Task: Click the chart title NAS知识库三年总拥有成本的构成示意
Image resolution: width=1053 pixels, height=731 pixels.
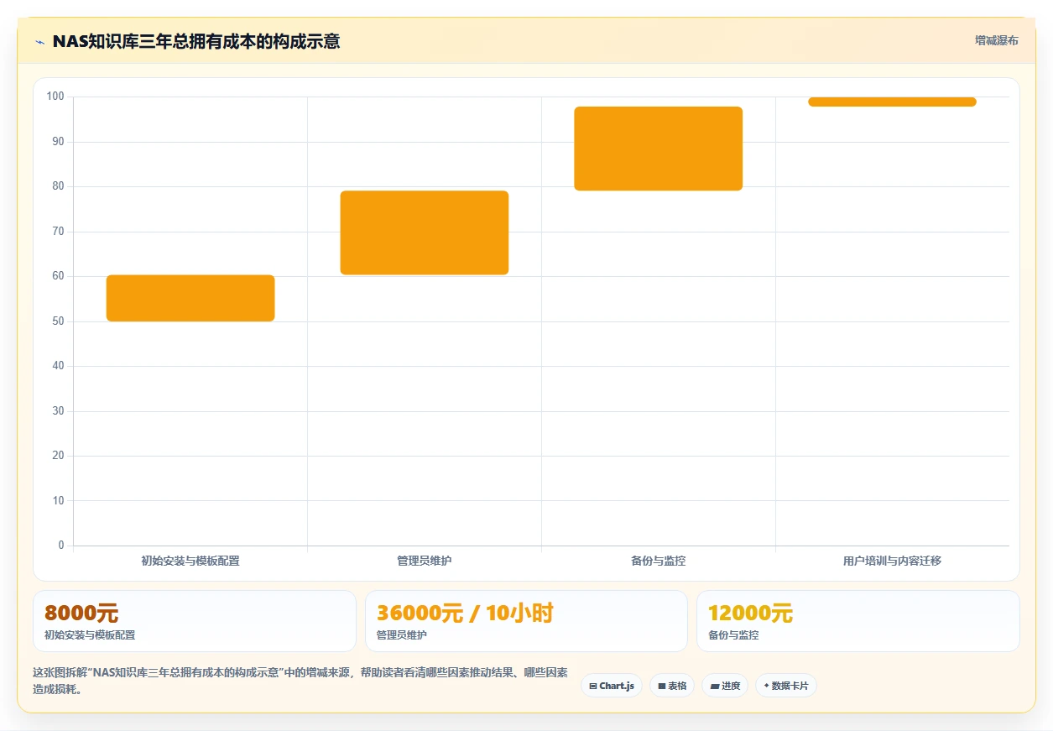Action: pyautogui.click(x=196, y=42)
